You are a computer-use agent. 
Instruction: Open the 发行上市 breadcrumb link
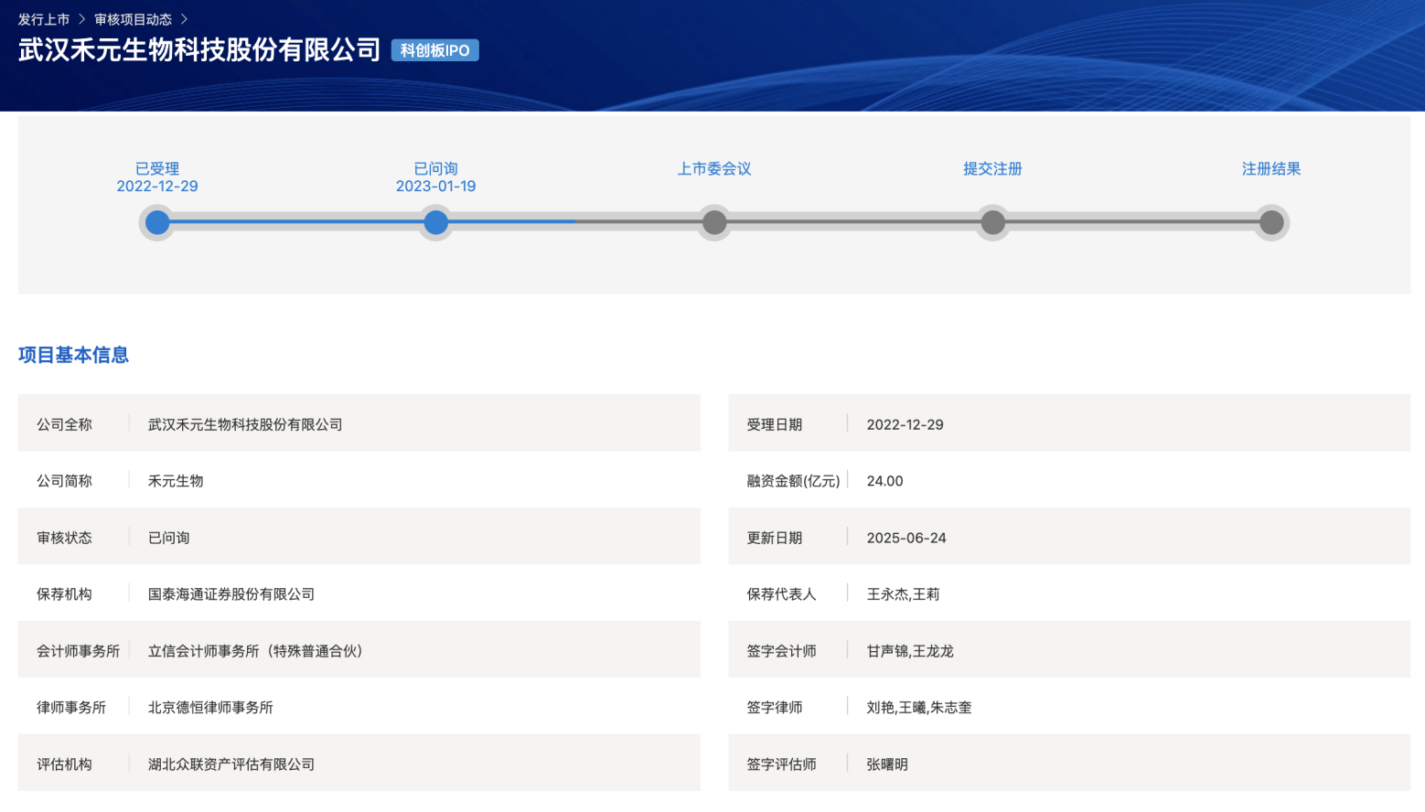tap(44, 19)
